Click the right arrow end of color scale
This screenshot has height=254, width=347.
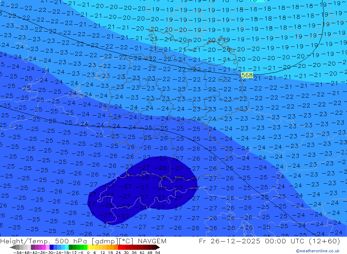click(x=158, y=247)
